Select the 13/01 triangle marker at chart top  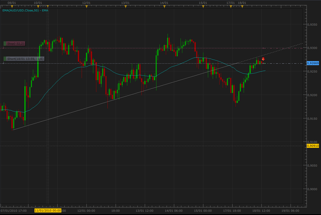coord(125,7)
